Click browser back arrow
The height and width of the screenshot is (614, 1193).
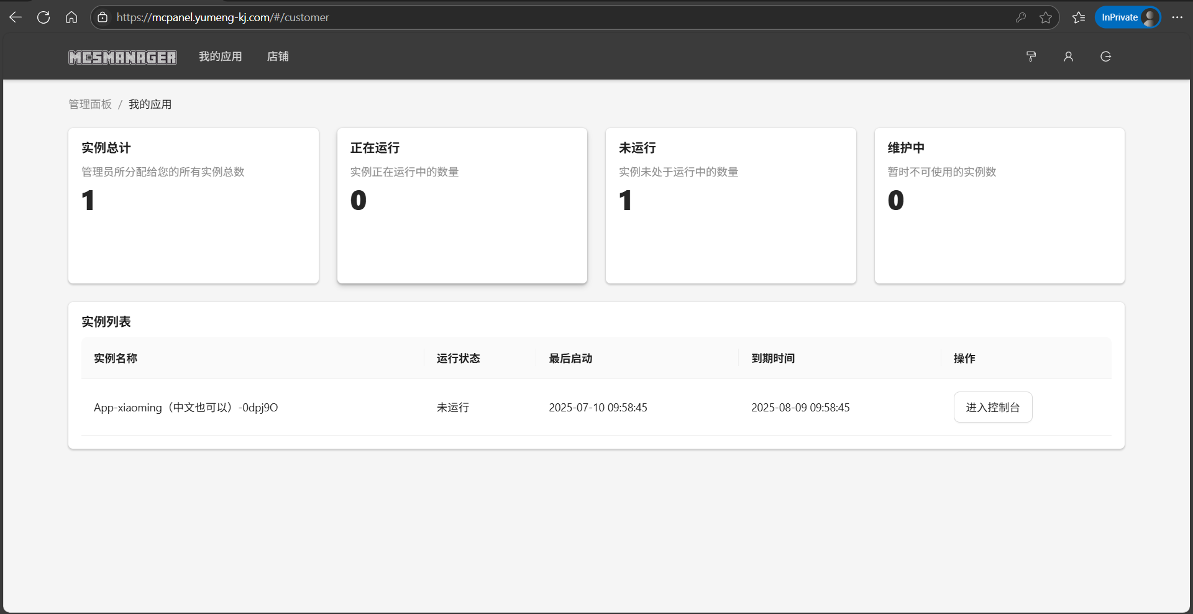tap(16, 17)
